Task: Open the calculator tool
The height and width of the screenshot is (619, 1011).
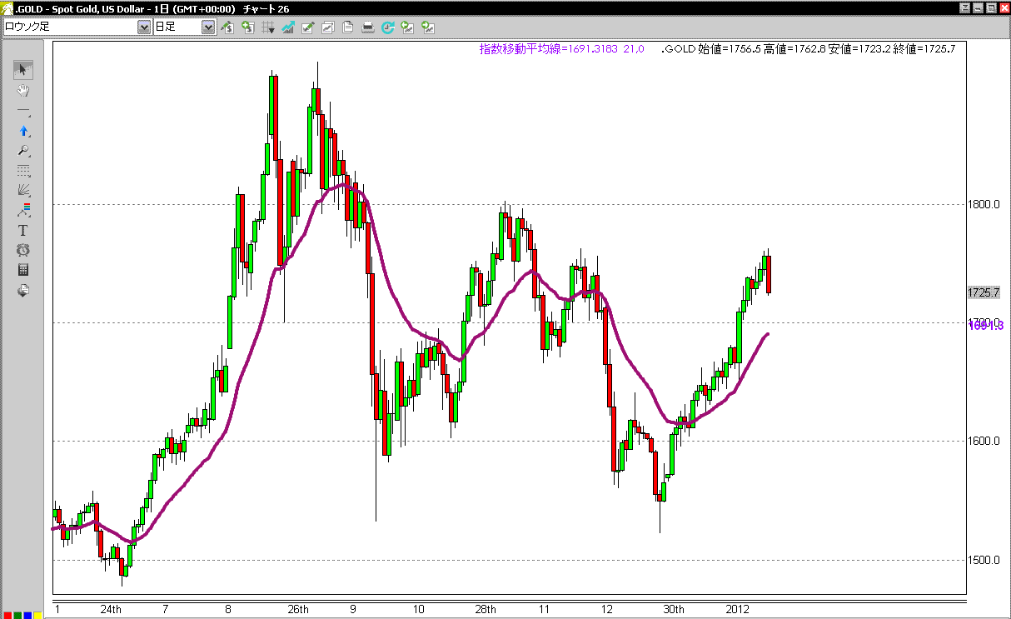Action: pyautogui.click(x=23, y=270)
